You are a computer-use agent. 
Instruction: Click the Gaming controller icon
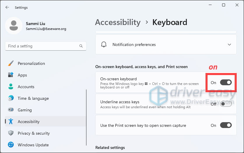coord(11,110)
